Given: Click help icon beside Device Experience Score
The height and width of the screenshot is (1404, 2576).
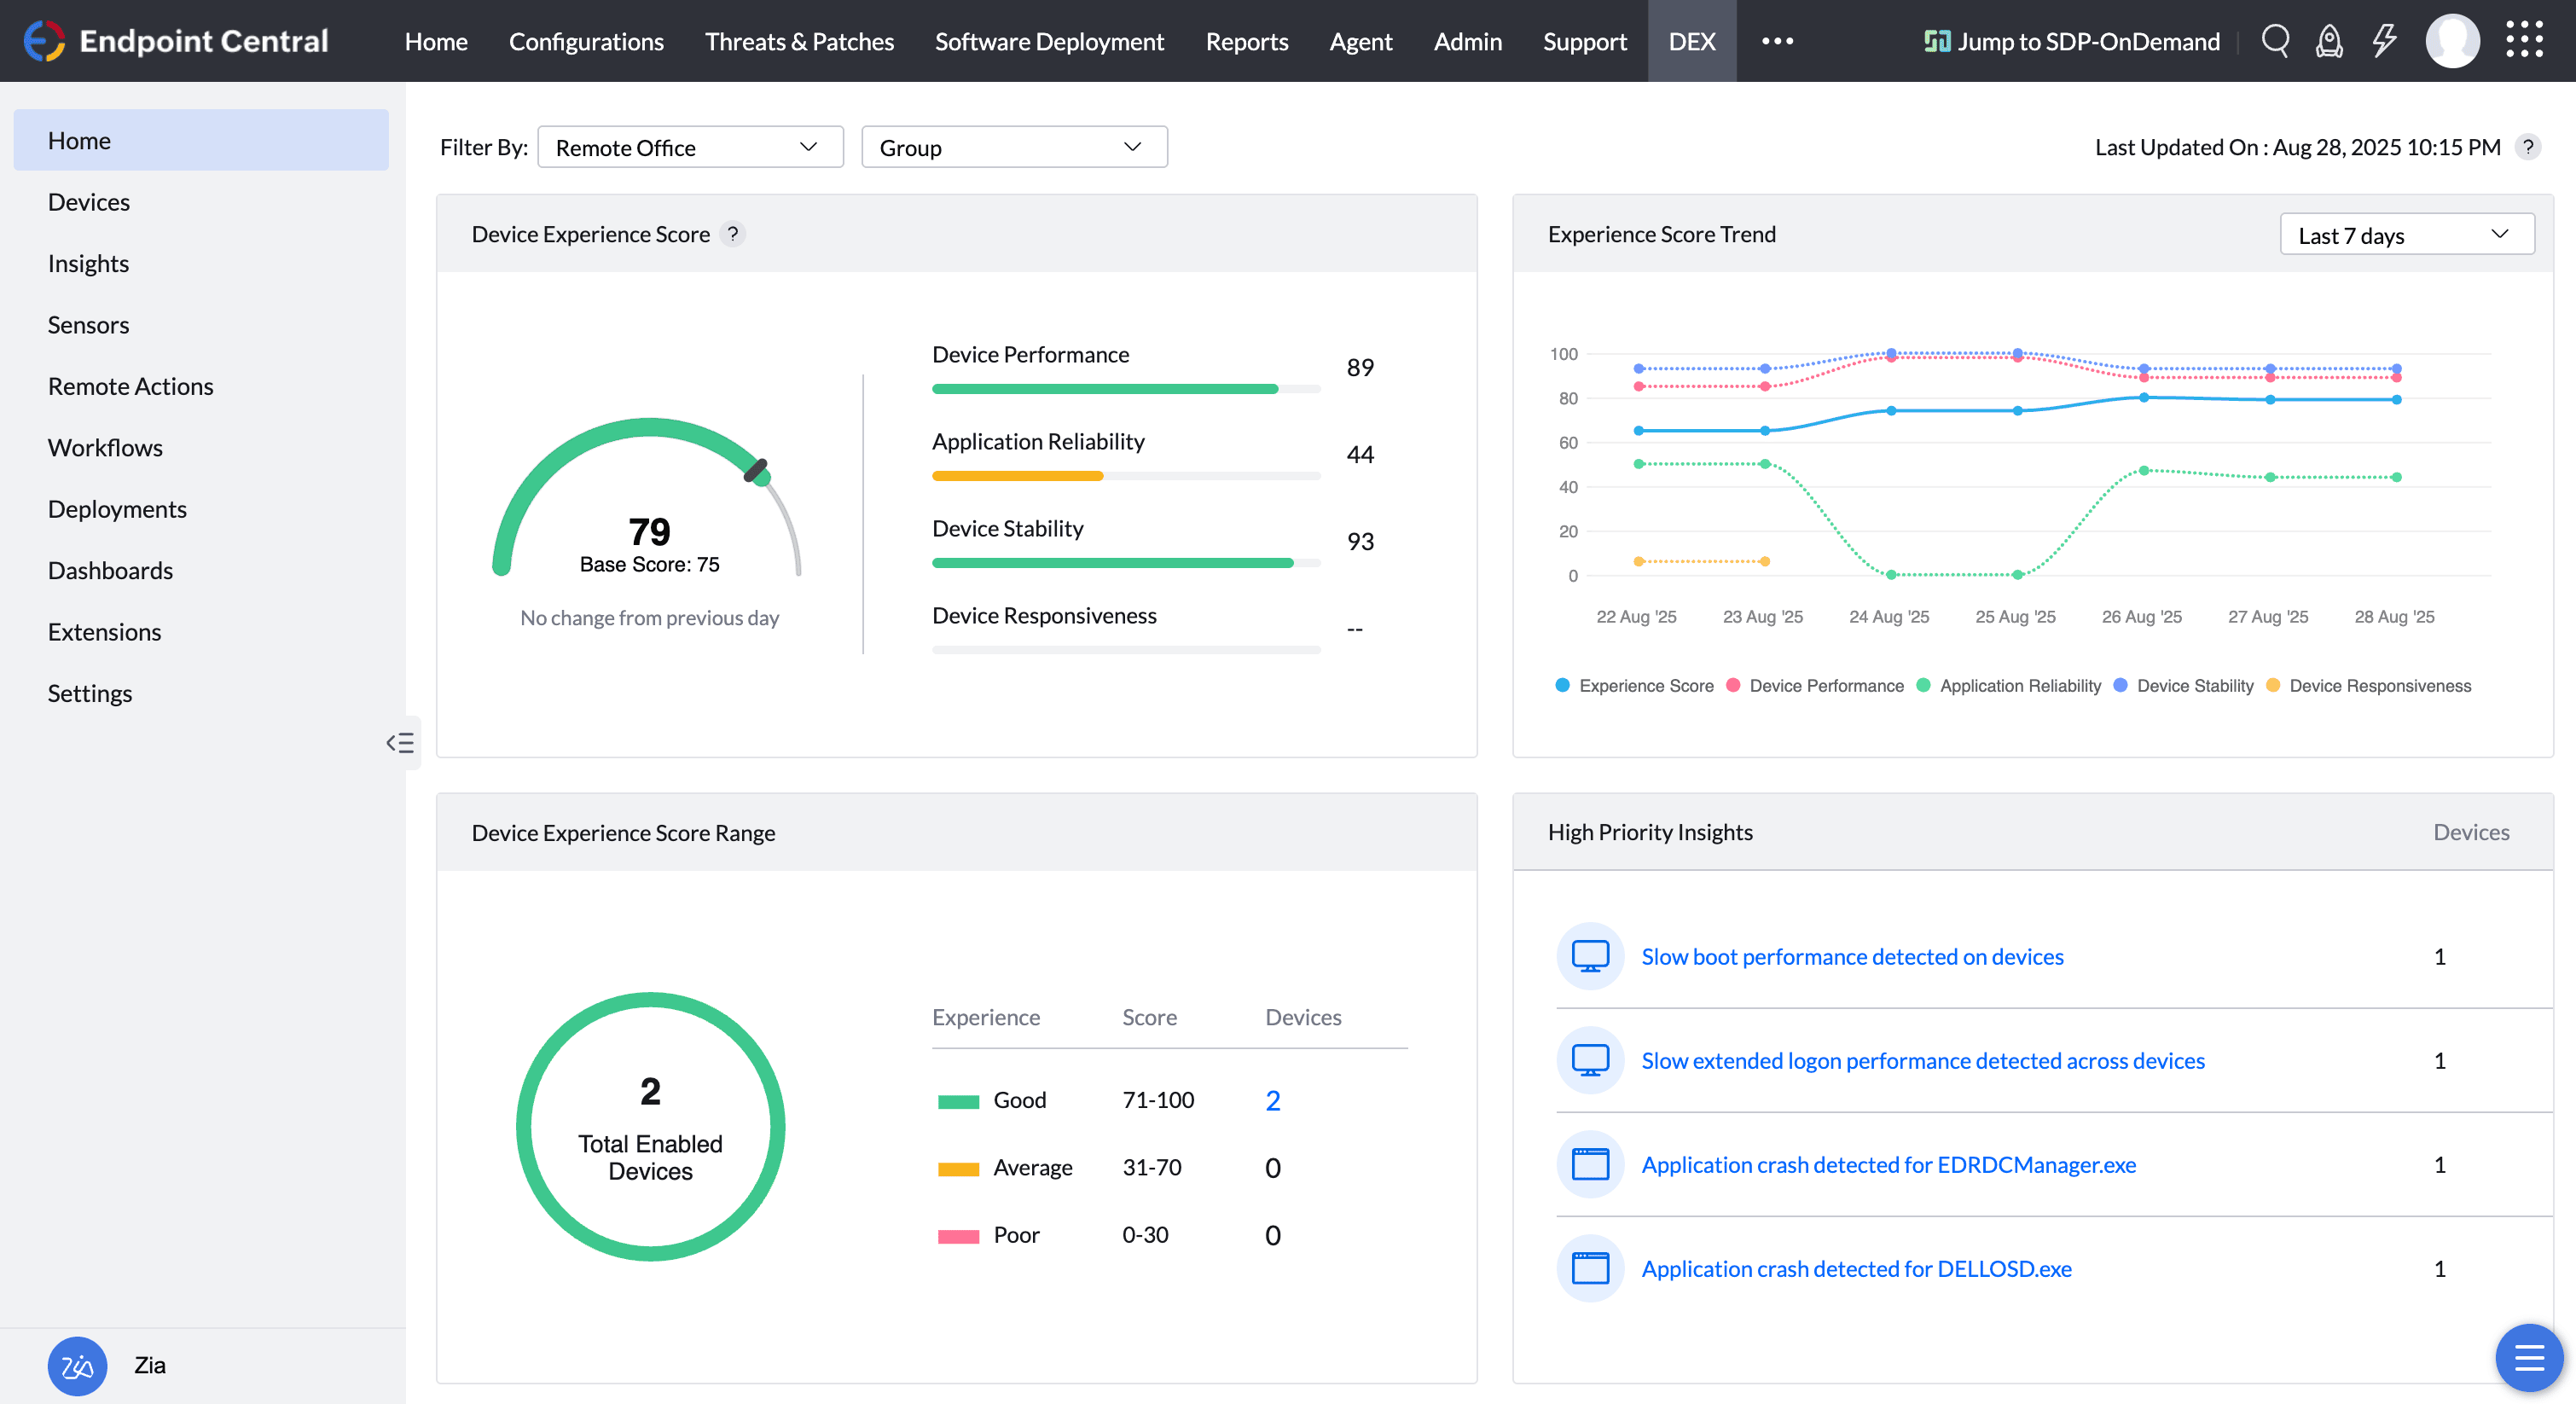Looking at the screenshot, I should [733, 234].
